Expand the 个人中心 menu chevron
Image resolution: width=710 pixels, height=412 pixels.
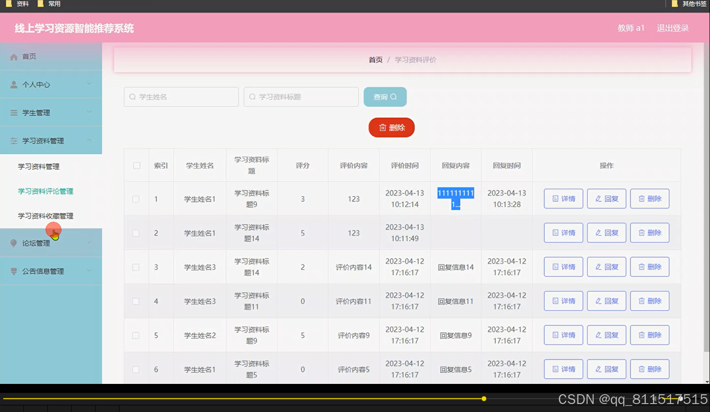[89, 84]
